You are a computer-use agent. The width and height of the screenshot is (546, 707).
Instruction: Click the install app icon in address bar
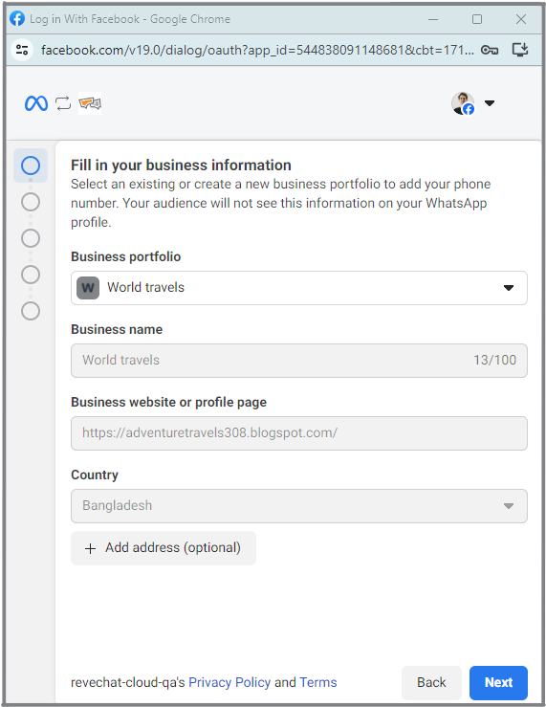520,50
